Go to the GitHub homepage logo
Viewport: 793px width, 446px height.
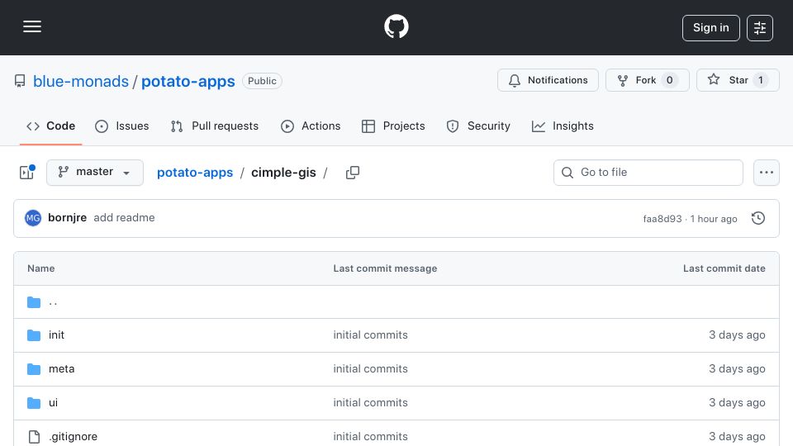click(396, 26)
